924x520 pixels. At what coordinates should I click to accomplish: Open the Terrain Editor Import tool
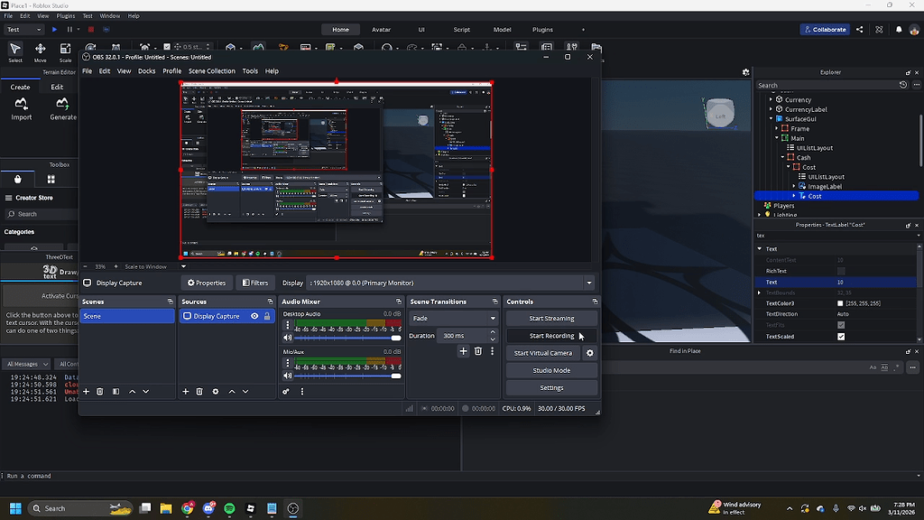(x=22, y=109)
